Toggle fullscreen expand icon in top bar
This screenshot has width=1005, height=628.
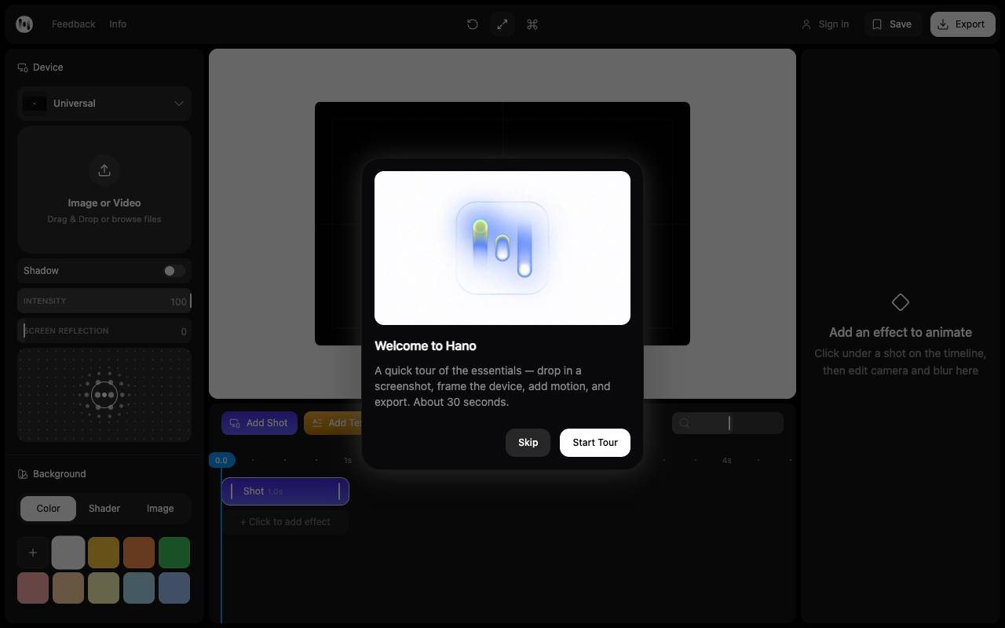pyautogui.click(x=502, y=24)
